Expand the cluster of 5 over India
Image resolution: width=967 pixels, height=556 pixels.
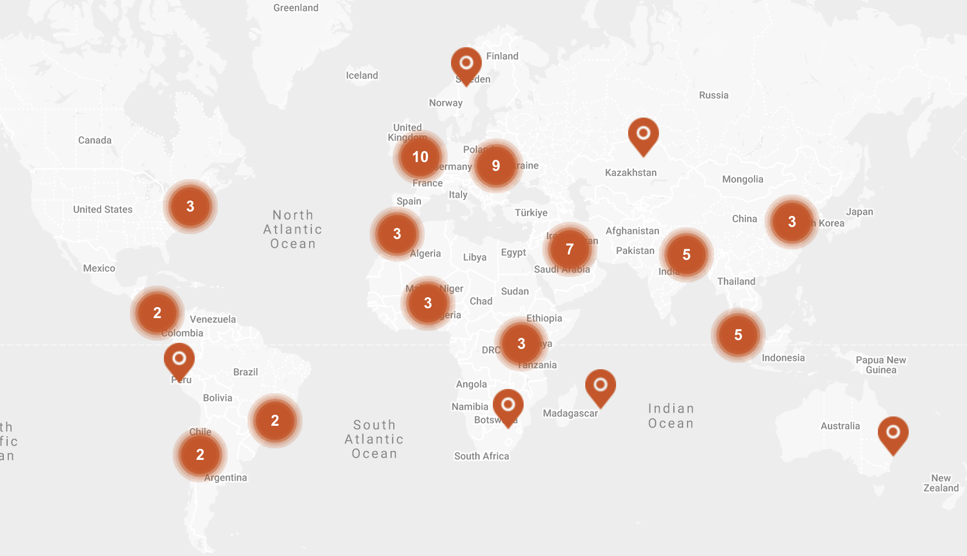(686, 255)
